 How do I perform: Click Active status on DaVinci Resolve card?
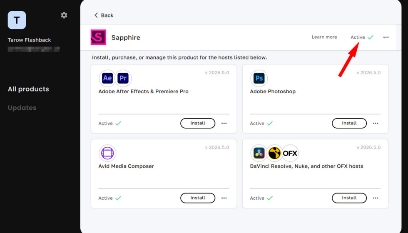261,198
